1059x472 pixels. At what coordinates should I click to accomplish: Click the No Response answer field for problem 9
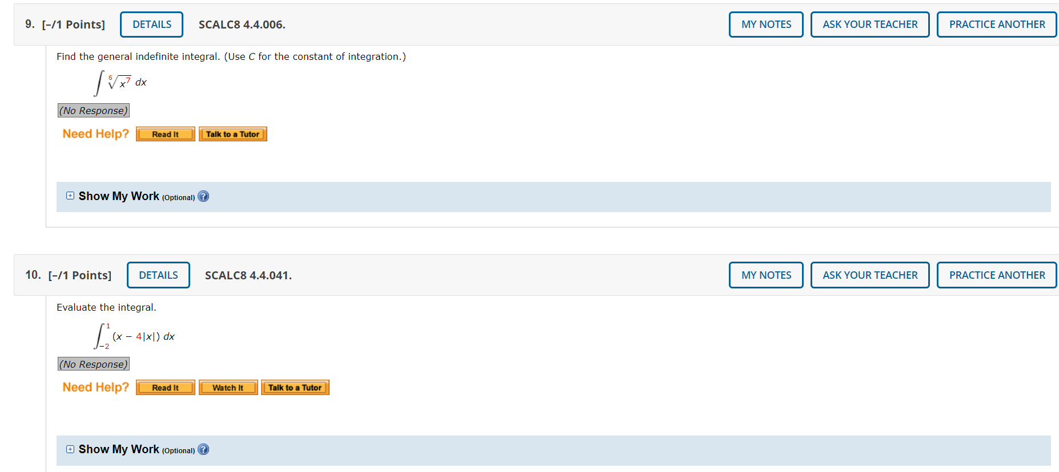click(93, 110)
